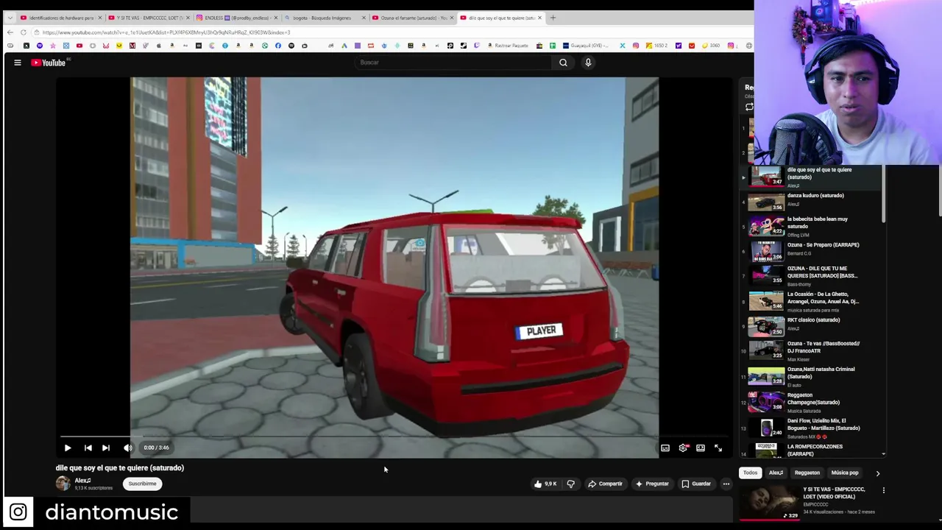Show more filter chips with right arrow
This screenshot has height=530, width=942.
[x=877, y=473]
